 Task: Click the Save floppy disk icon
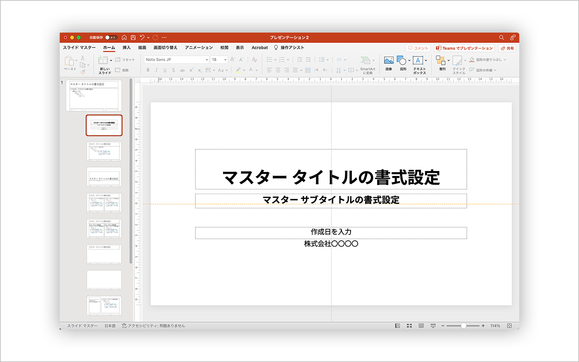pyautogui.click(x=133, y=38)
